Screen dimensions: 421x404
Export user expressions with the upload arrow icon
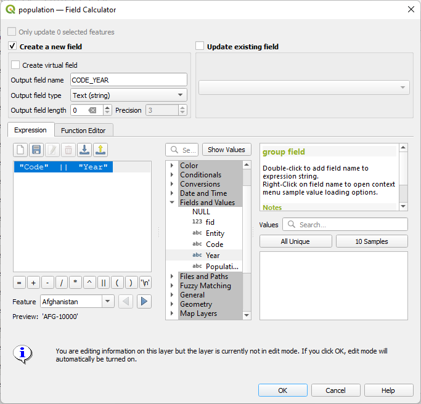pos(100,150)
